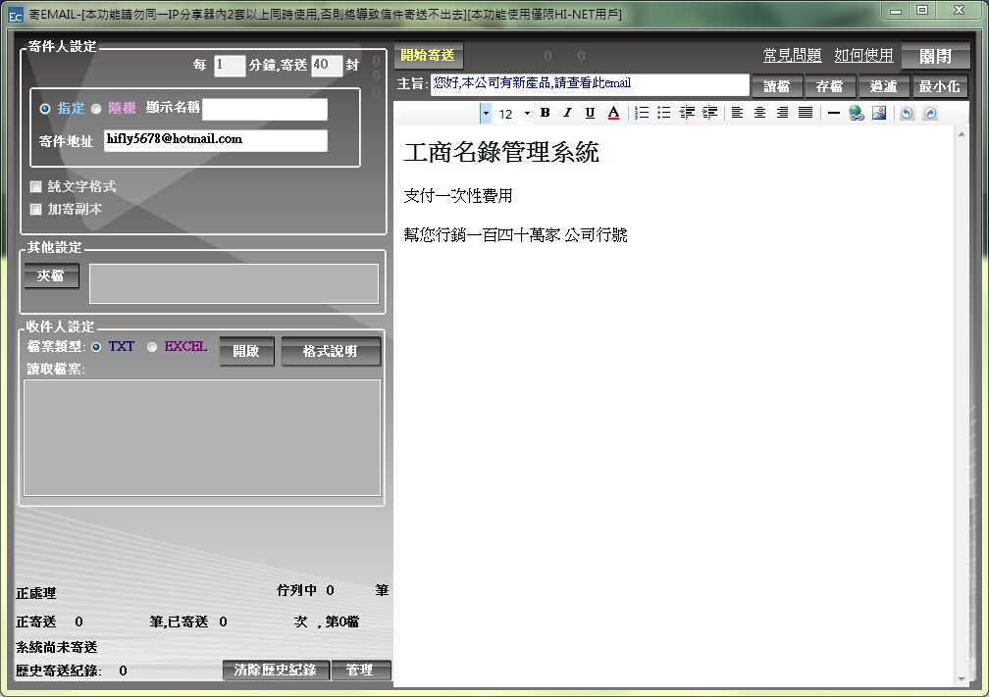Click the 讀檔 load file button
Screen dimensions: 989x697
click(x=777, y=86)
